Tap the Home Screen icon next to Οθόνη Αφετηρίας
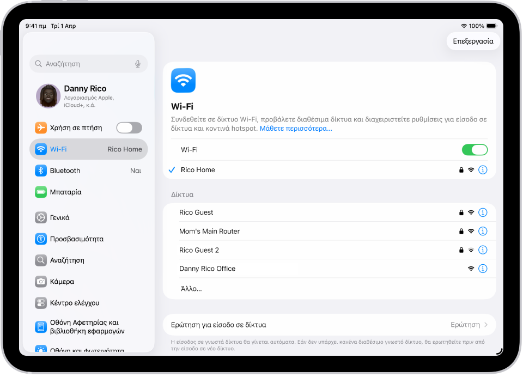The height and width of the screenshot is (377, 523). [x=41, y=327]
